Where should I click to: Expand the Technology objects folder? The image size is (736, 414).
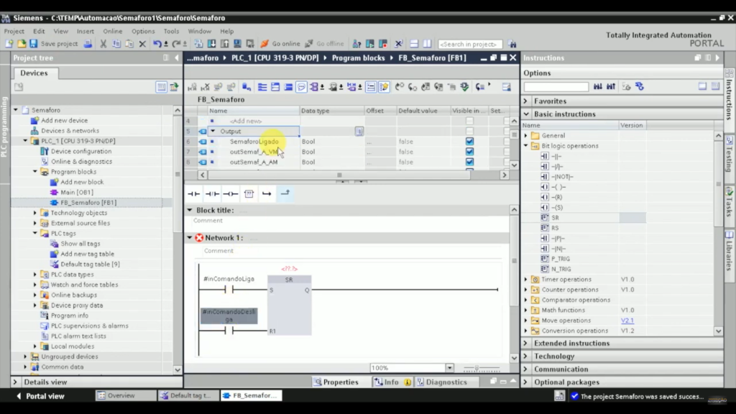click(x=35, y=213)
